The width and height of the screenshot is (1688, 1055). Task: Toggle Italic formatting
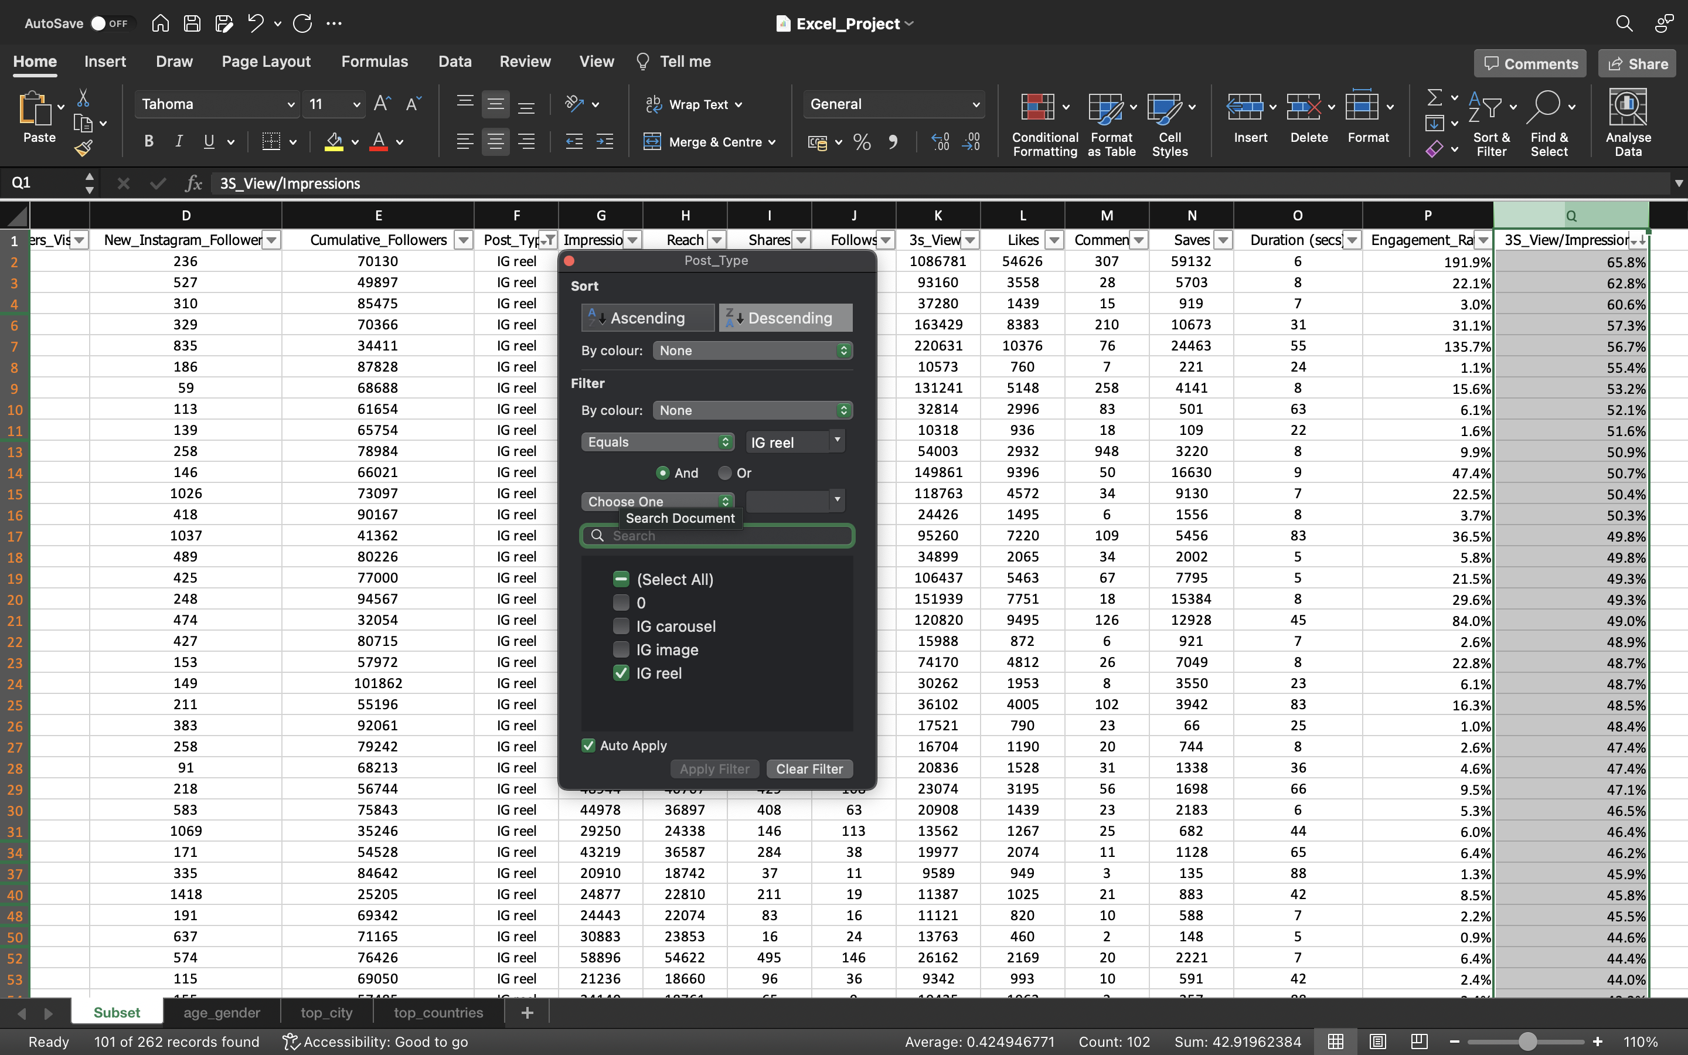(179, 142)
